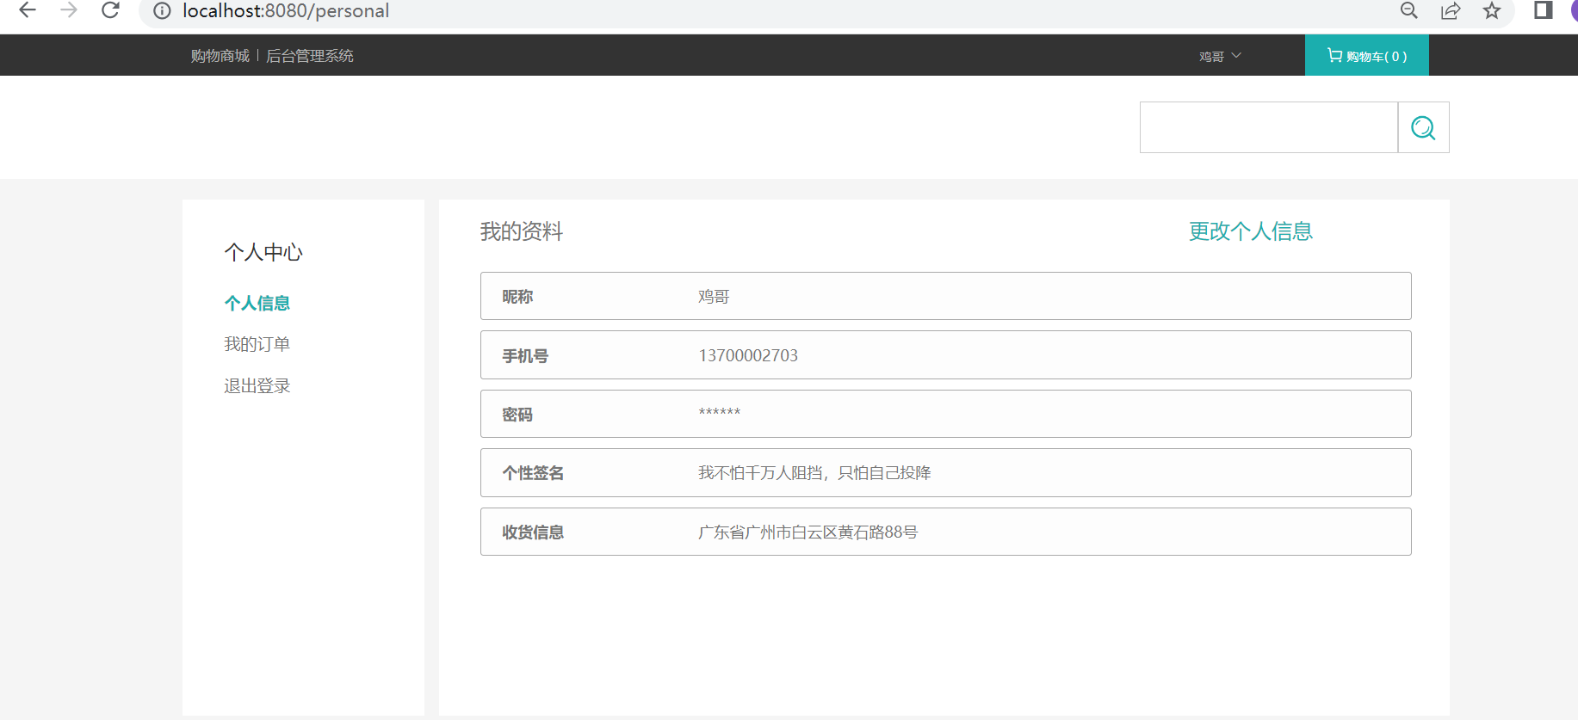Click the 购物商城 link
1578x720 pixels.
point(220,56)
